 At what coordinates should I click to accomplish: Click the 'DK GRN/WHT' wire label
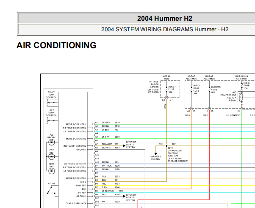click(x=233, y=115)
